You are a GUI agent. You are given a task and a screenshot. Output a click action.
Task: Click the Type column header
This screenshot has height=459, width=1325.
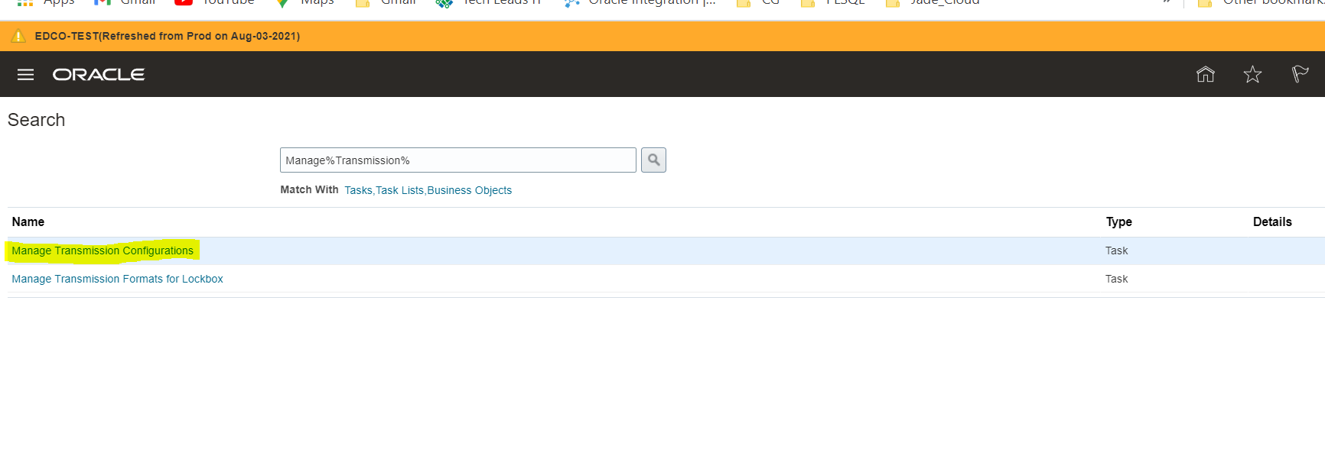[x=1118, y=222]
